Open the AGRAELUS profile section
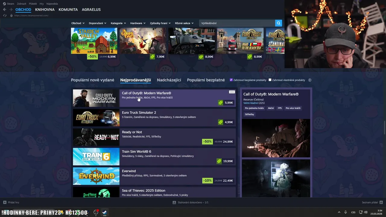The image size is (386, 217). coord(91,10)
